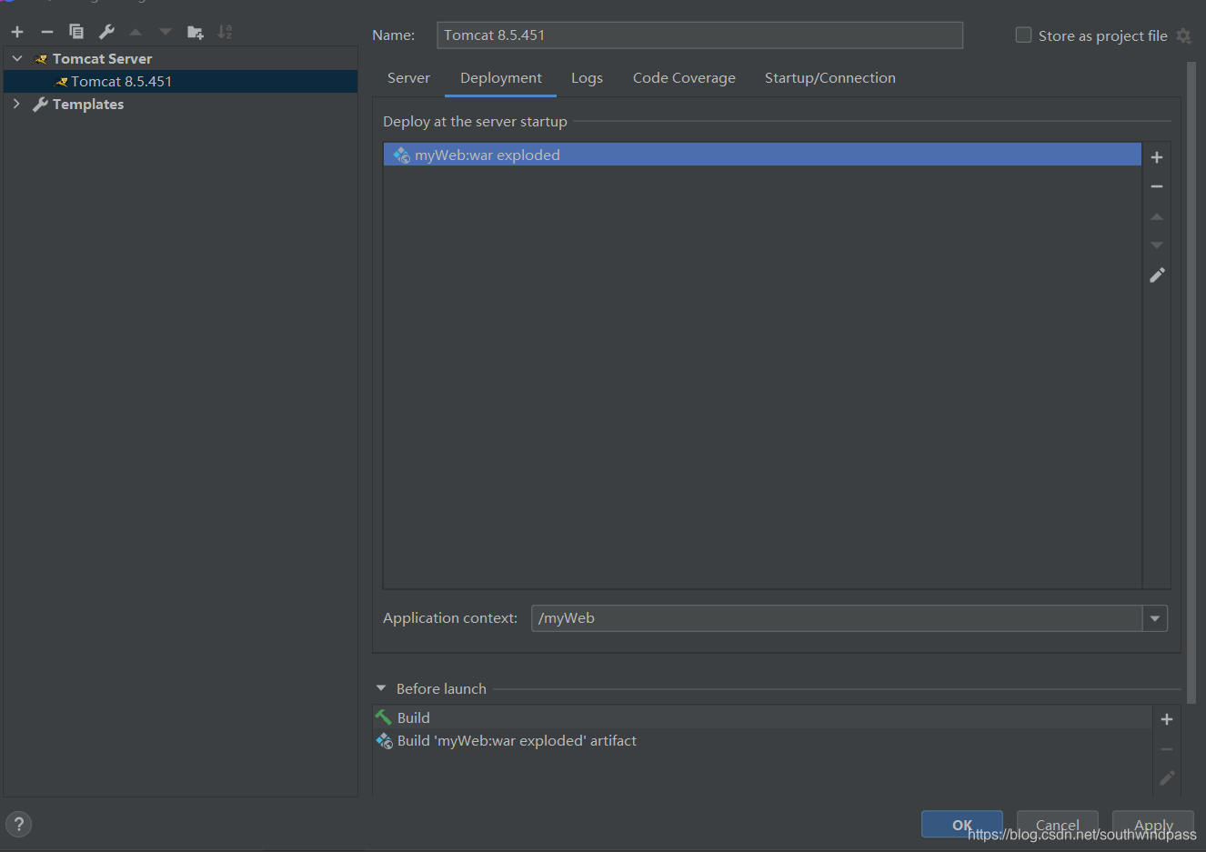Remove Before launch task minus icon

point(1167,749)
